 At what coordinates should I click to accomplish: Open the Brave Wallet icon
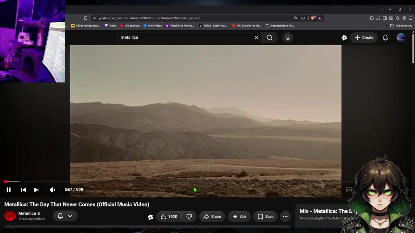(391, 18)
